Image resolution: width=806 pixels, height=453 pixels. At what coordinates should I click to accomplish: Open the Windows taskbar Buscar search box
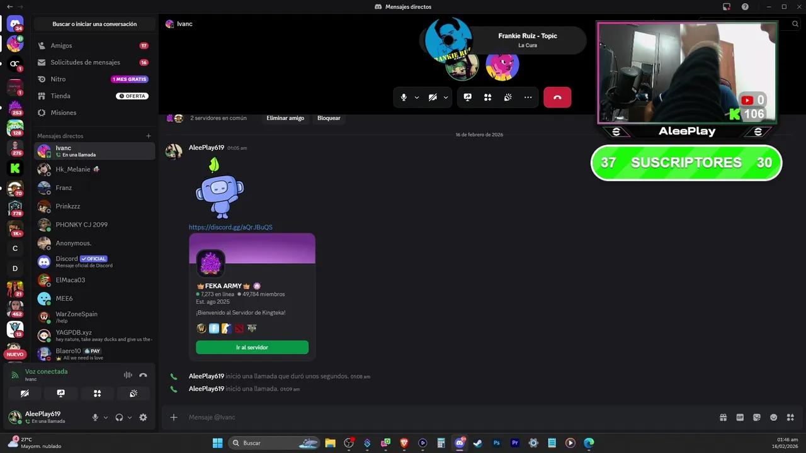pos(274,443)
